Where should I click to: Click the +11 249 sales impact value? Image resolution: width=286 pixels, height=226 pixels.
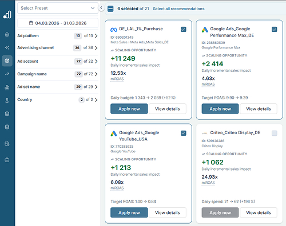123,58
